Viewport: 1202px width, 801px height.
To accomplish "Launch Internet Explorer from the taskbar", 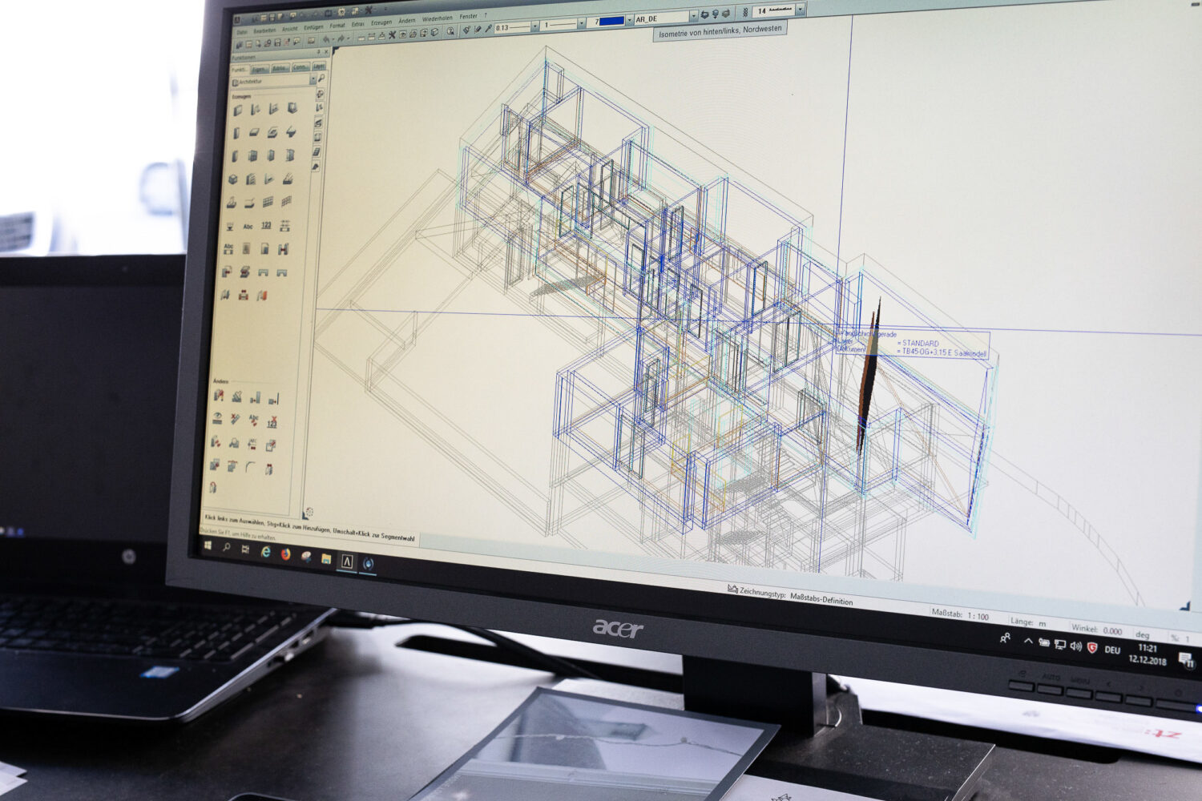I will [x=265, y=551].
